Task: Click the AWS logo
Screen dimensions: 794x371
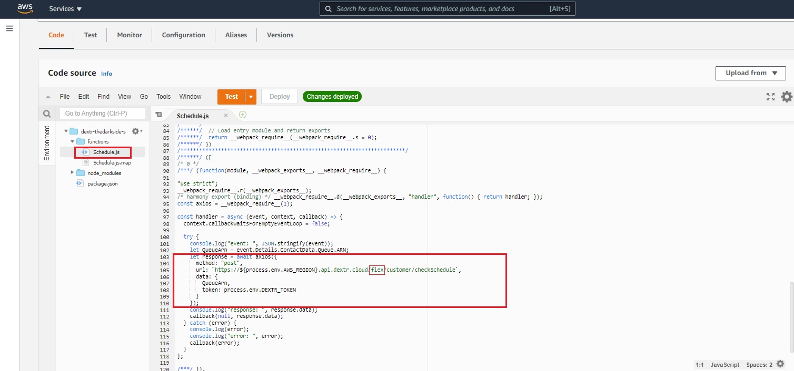Action: click(25, 8)
